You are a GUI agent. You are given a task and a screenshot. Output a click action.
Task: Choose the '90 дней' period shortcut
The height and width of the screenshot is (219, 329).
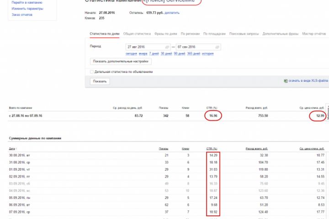pos(180,54)
